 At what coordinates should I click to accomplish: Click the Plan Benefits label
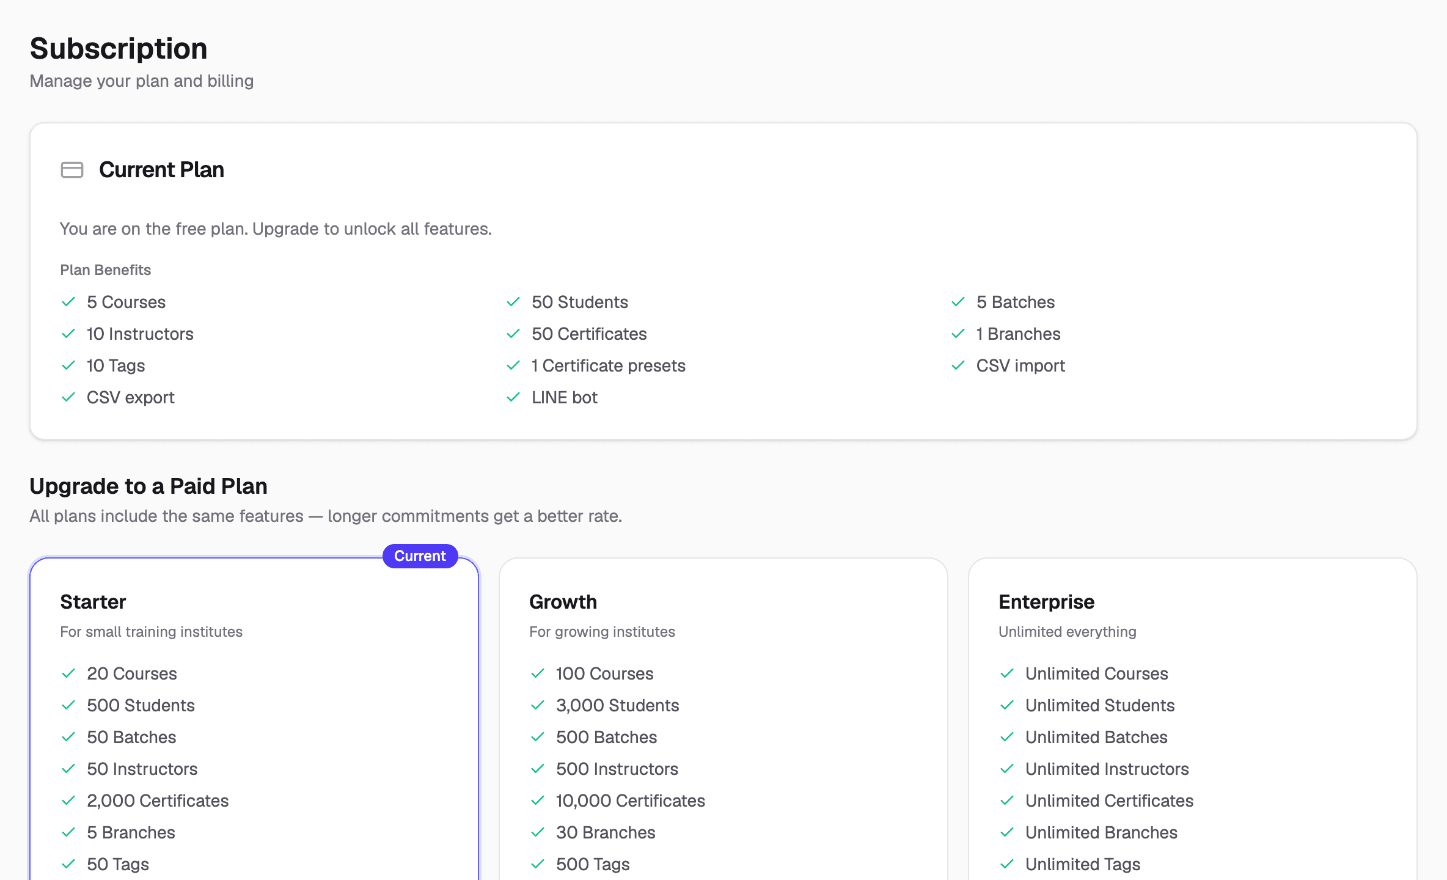pos(105,270)
